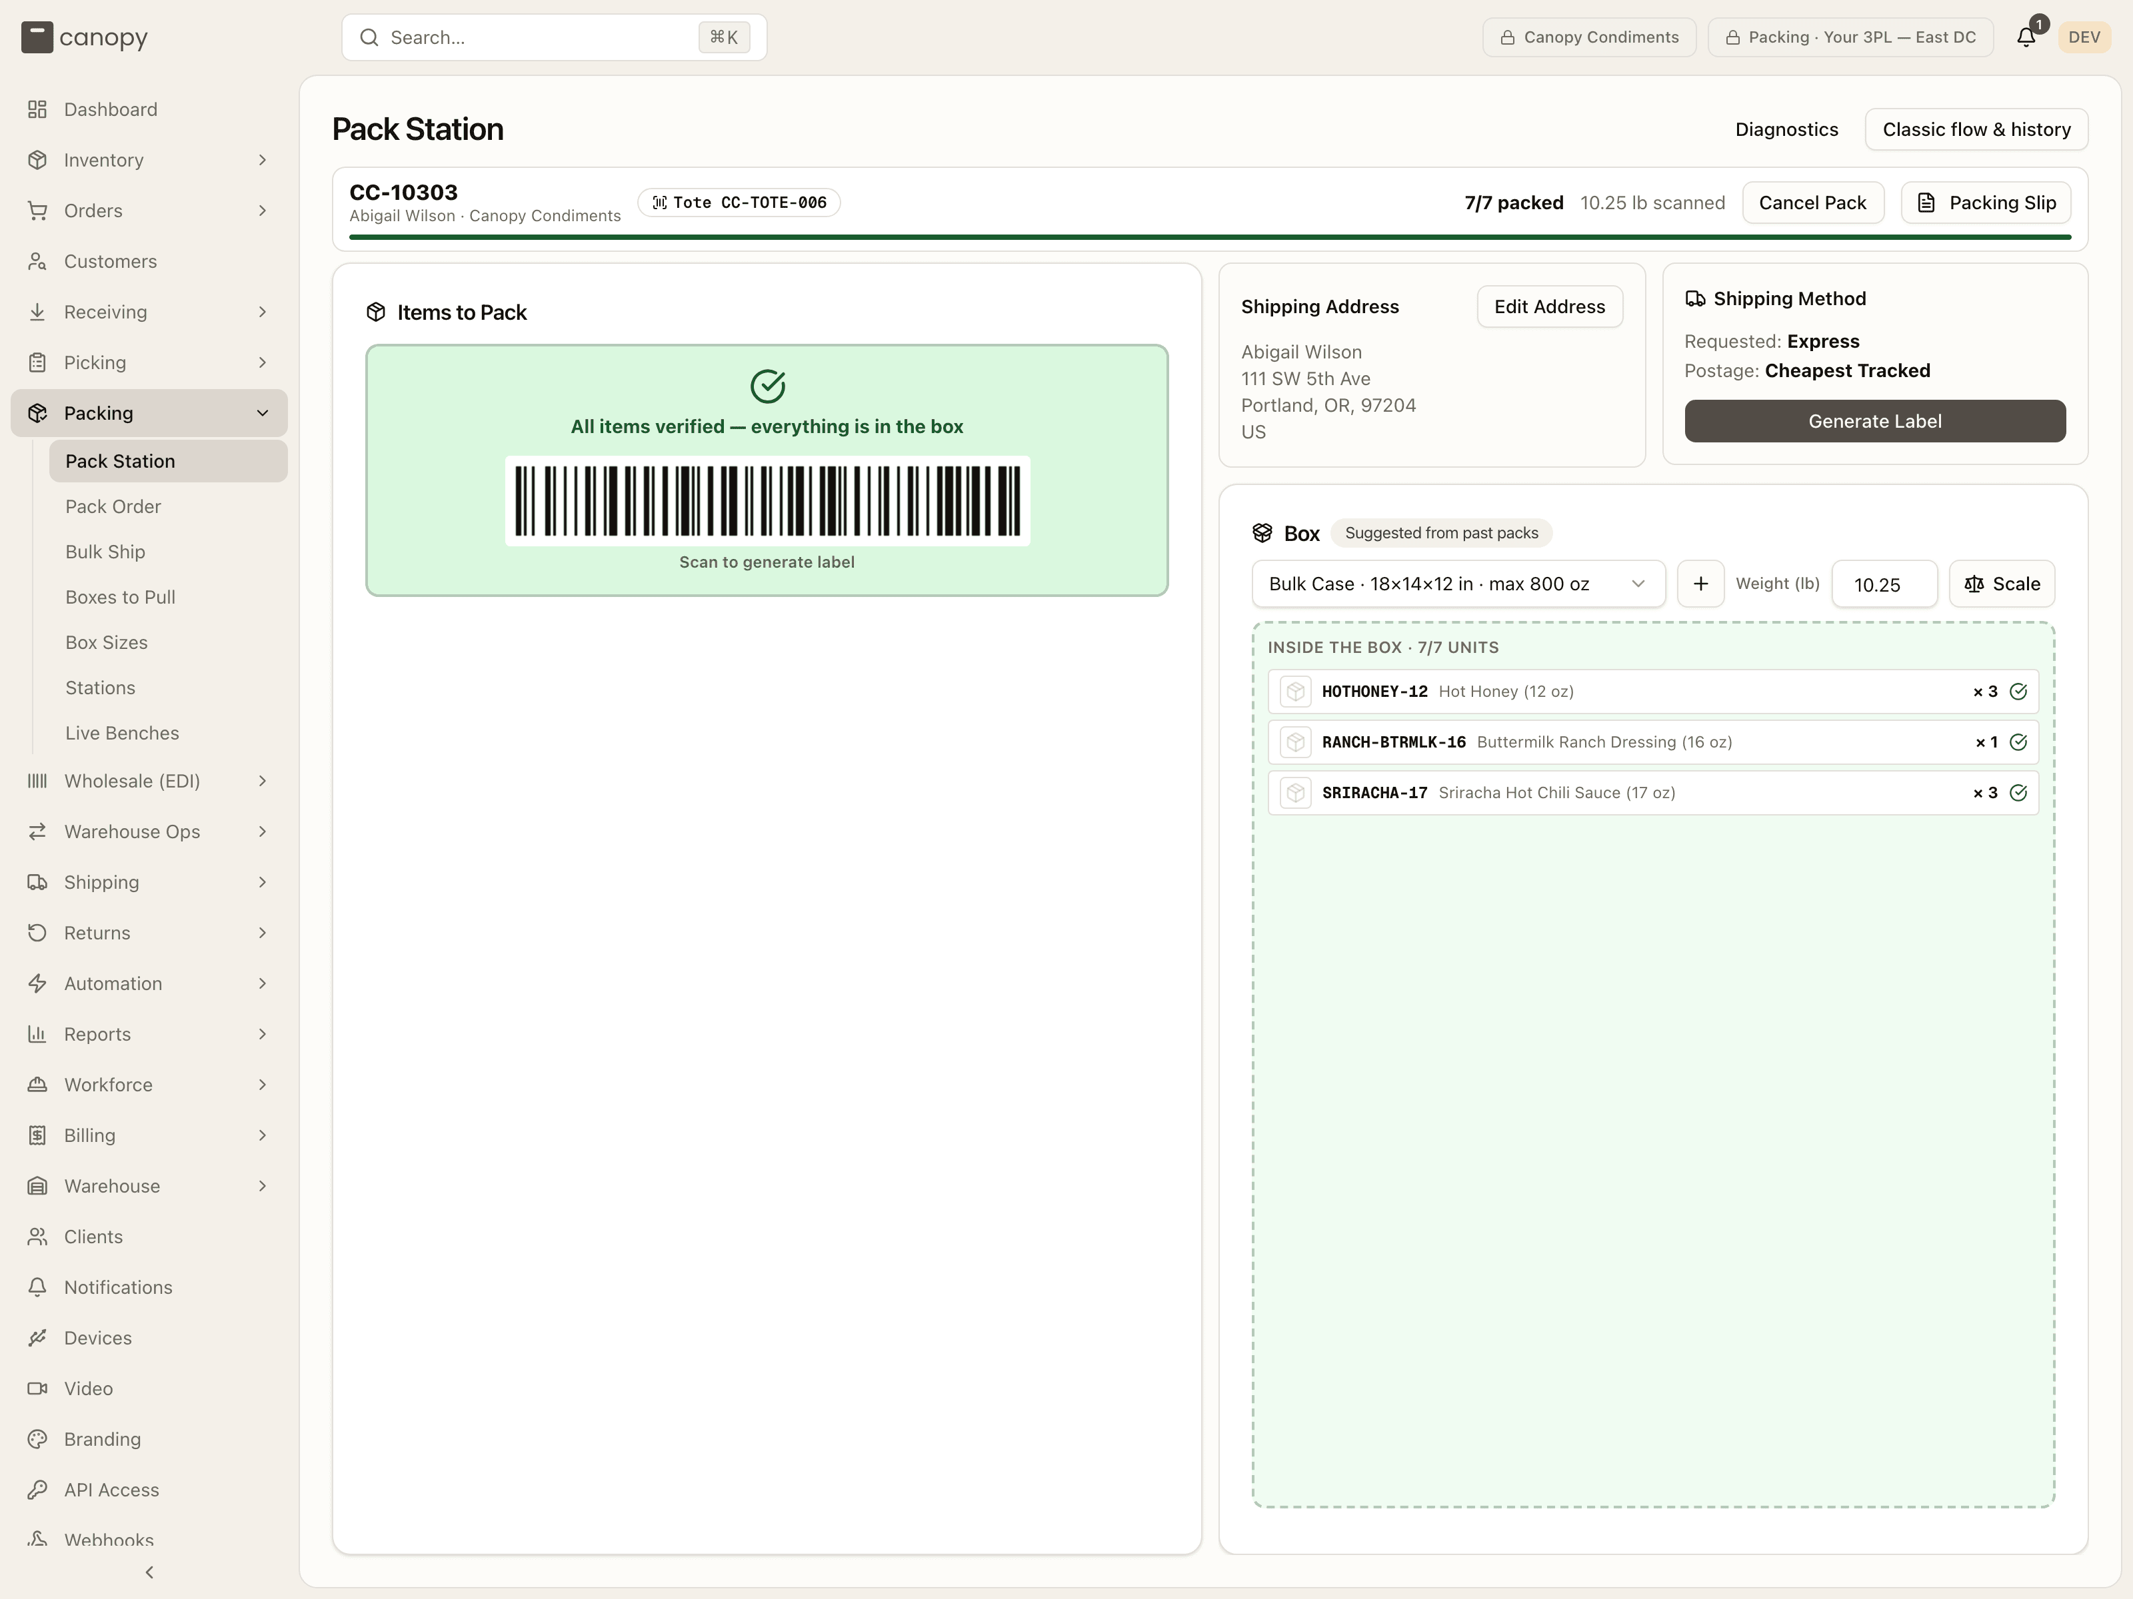Open the notifications bell icon
The height and width of the screenshot is (1599, 2133).
coord(2026,37)
